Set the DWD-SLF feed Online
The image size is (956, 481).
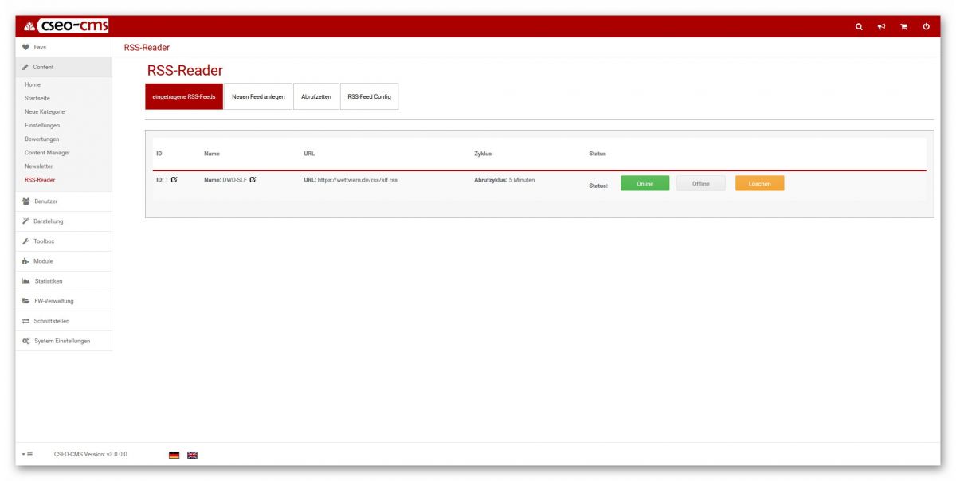point(645,184)
